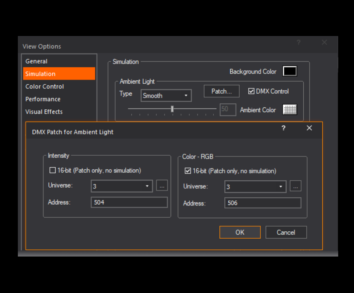Click the help icon on DMX Patch dialog

[283, 128]
